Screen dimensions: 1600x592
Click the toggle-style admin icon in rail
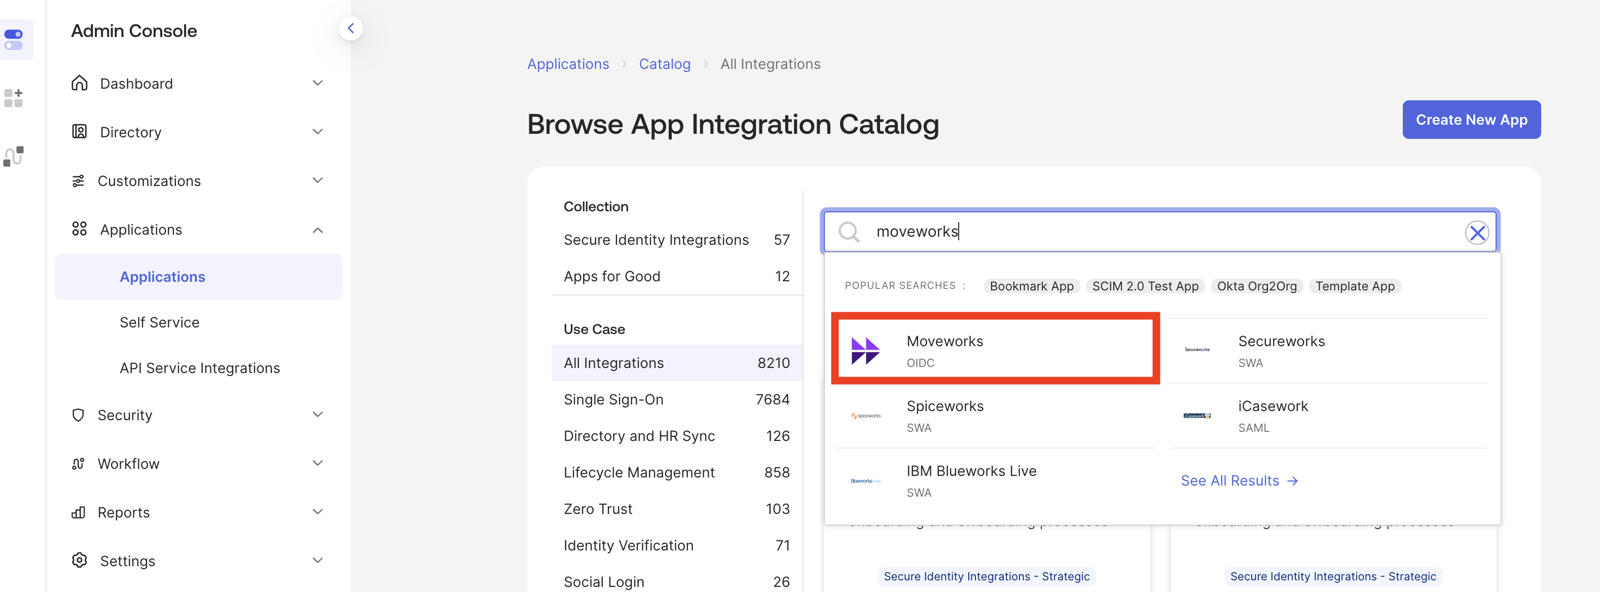point(14,40)
